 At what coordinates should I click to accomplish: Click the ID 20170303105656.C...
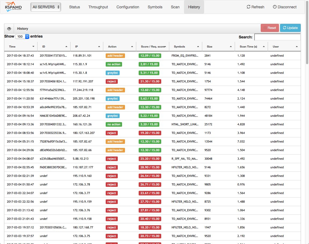point(53,227)
